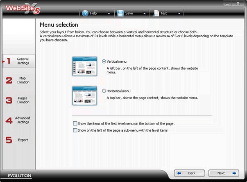Expand the Help dropdown arrow

(109, 14)
